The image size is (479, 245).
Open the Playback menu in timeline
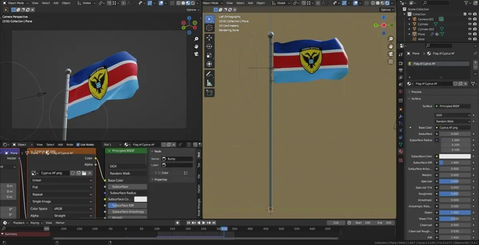coord(20,223)
